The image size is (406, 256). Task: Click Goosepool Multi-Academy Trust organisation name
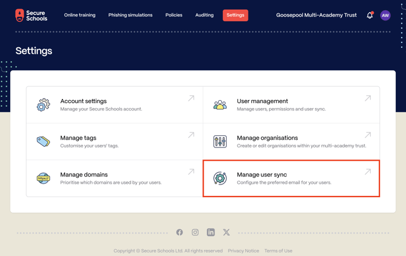click(316, 15)
